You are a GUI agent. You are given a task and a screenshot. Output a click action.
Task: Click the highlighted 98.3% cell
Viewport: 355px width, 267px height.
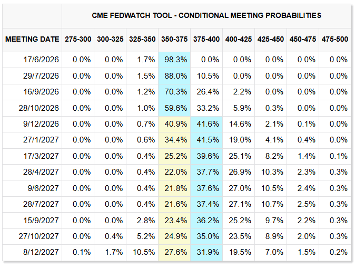click(174, 60)
